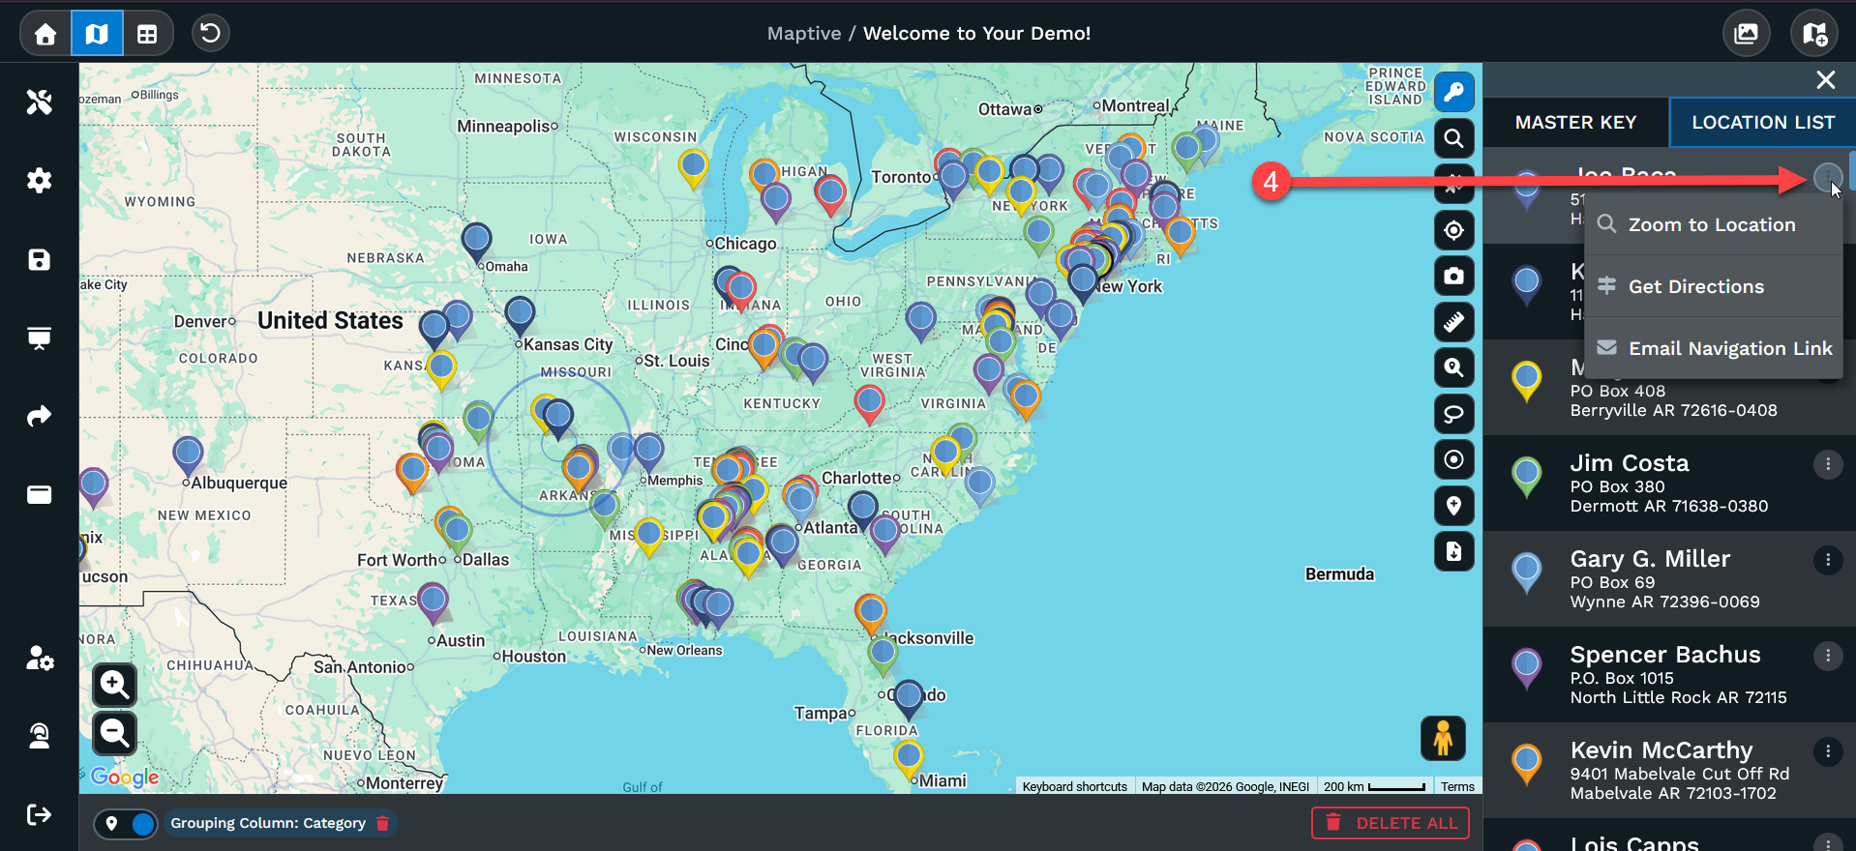Image resolution: width=1856 pixels, height=851 pixels.
Task: Select Kevin McCarthy list entry
Action: [1669, 770]
